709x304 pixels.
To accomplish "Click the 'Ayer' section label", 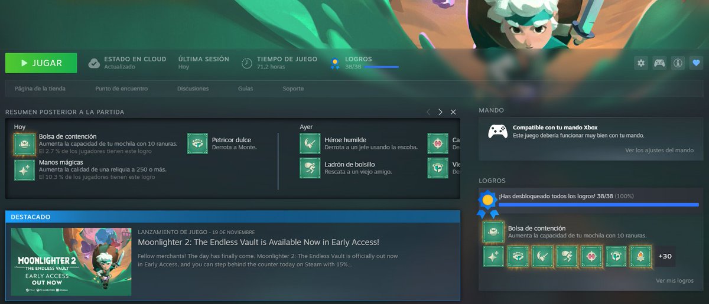I will 306,127.
